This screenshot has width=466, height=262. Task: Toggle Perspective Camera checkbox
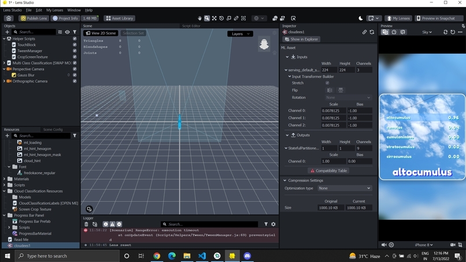pyautogui.click(x=75, y=69)
